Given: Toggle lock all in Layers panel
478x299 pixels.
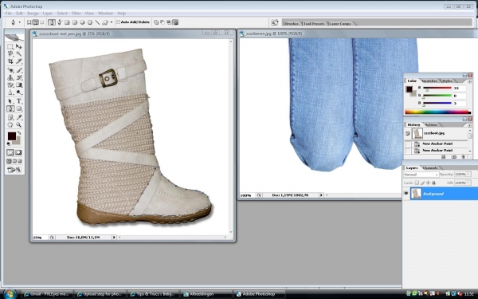Looking at the screenshot, I should click(433, 183).
